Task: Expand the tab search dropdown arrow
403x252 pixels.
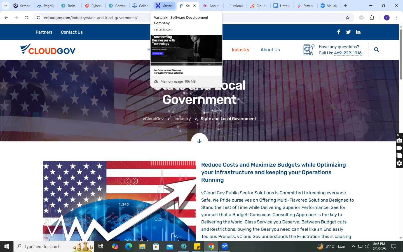Action: pyautogui.click(x=5, y=6)
